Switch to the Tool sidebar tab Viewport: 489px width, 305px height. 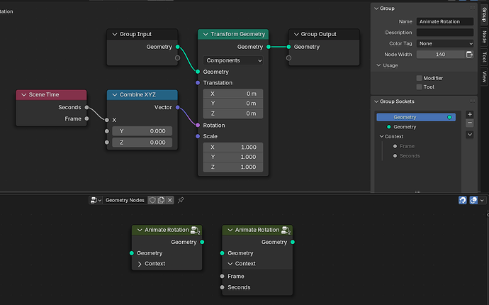tap(484, 57)
